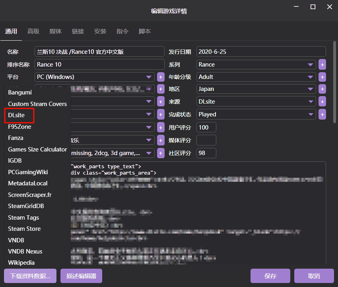Switch to the 高级 tab
This screenshot has height=287, width=338.
tap(33, 31)
